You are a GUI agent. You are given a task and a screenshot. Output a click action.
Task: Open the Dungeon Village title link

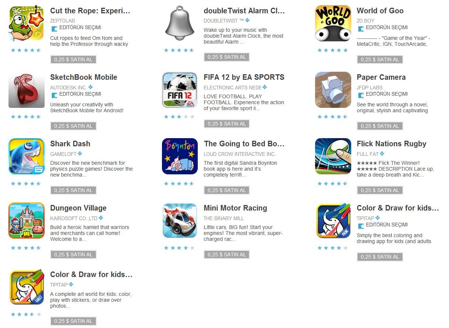(x=78, y=208)
